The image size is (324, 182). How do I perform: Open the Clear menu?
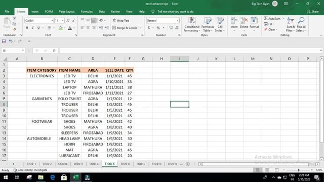click(270, 29)
